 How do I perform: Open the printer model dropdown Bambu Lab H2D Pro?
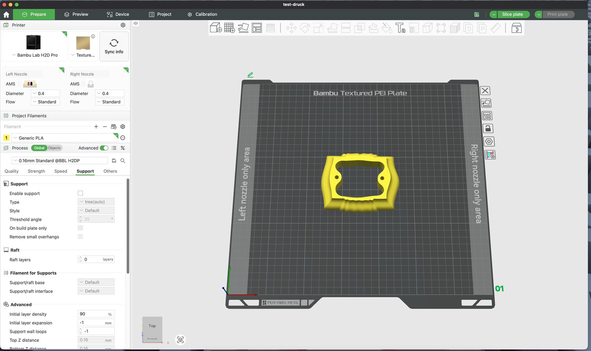(x=35, y=55)
